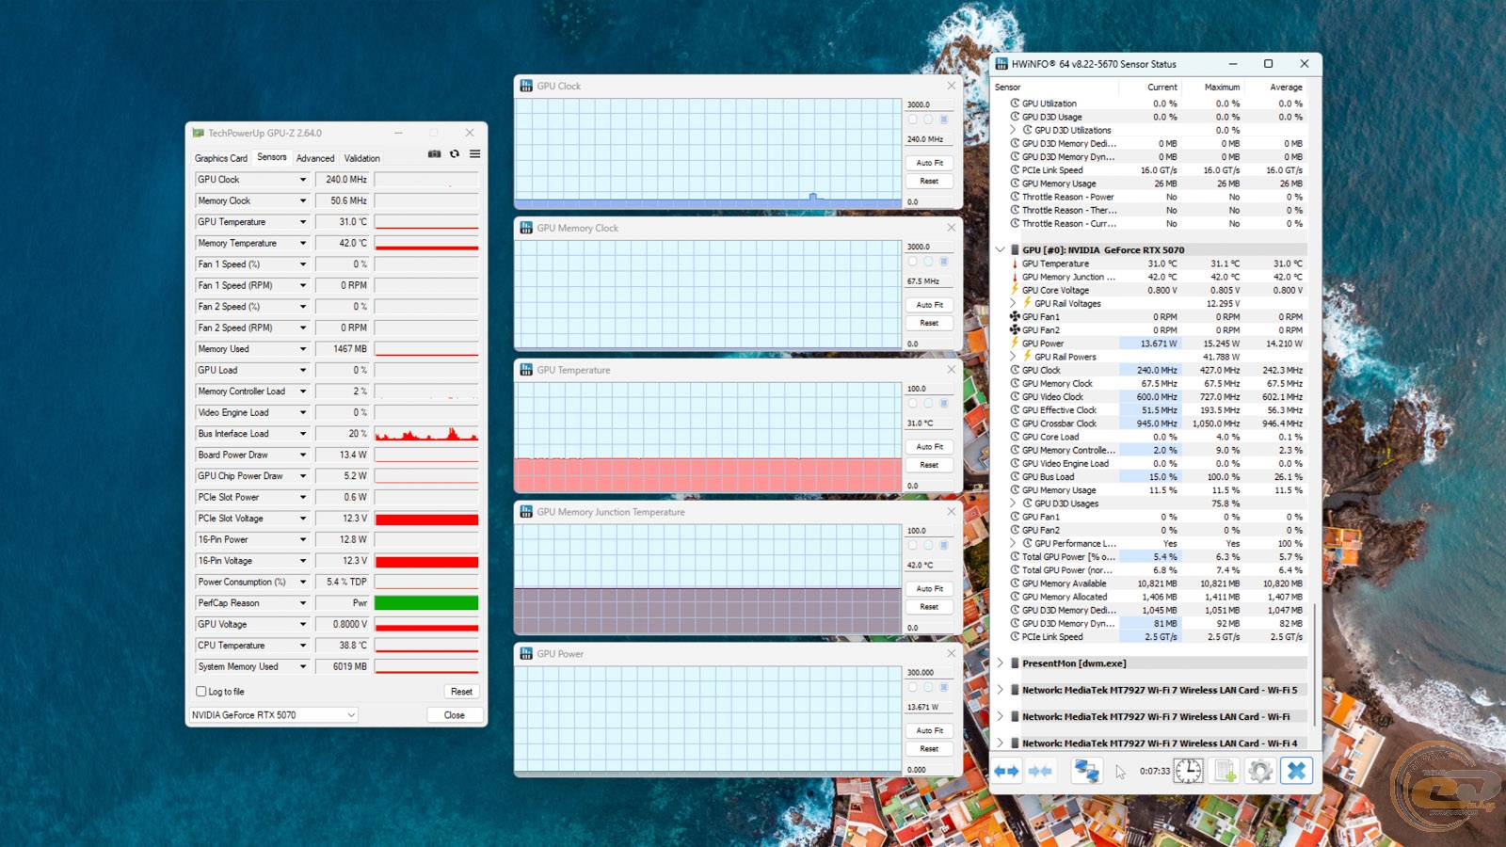Click the GPU Fan1 RPM fan icon in HWiNFO
Viewport: 1506px width, 847px height.
1015,317
